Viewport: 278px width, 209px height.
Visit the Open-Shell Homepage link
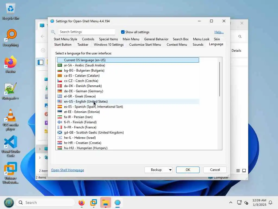pos(68,170)
